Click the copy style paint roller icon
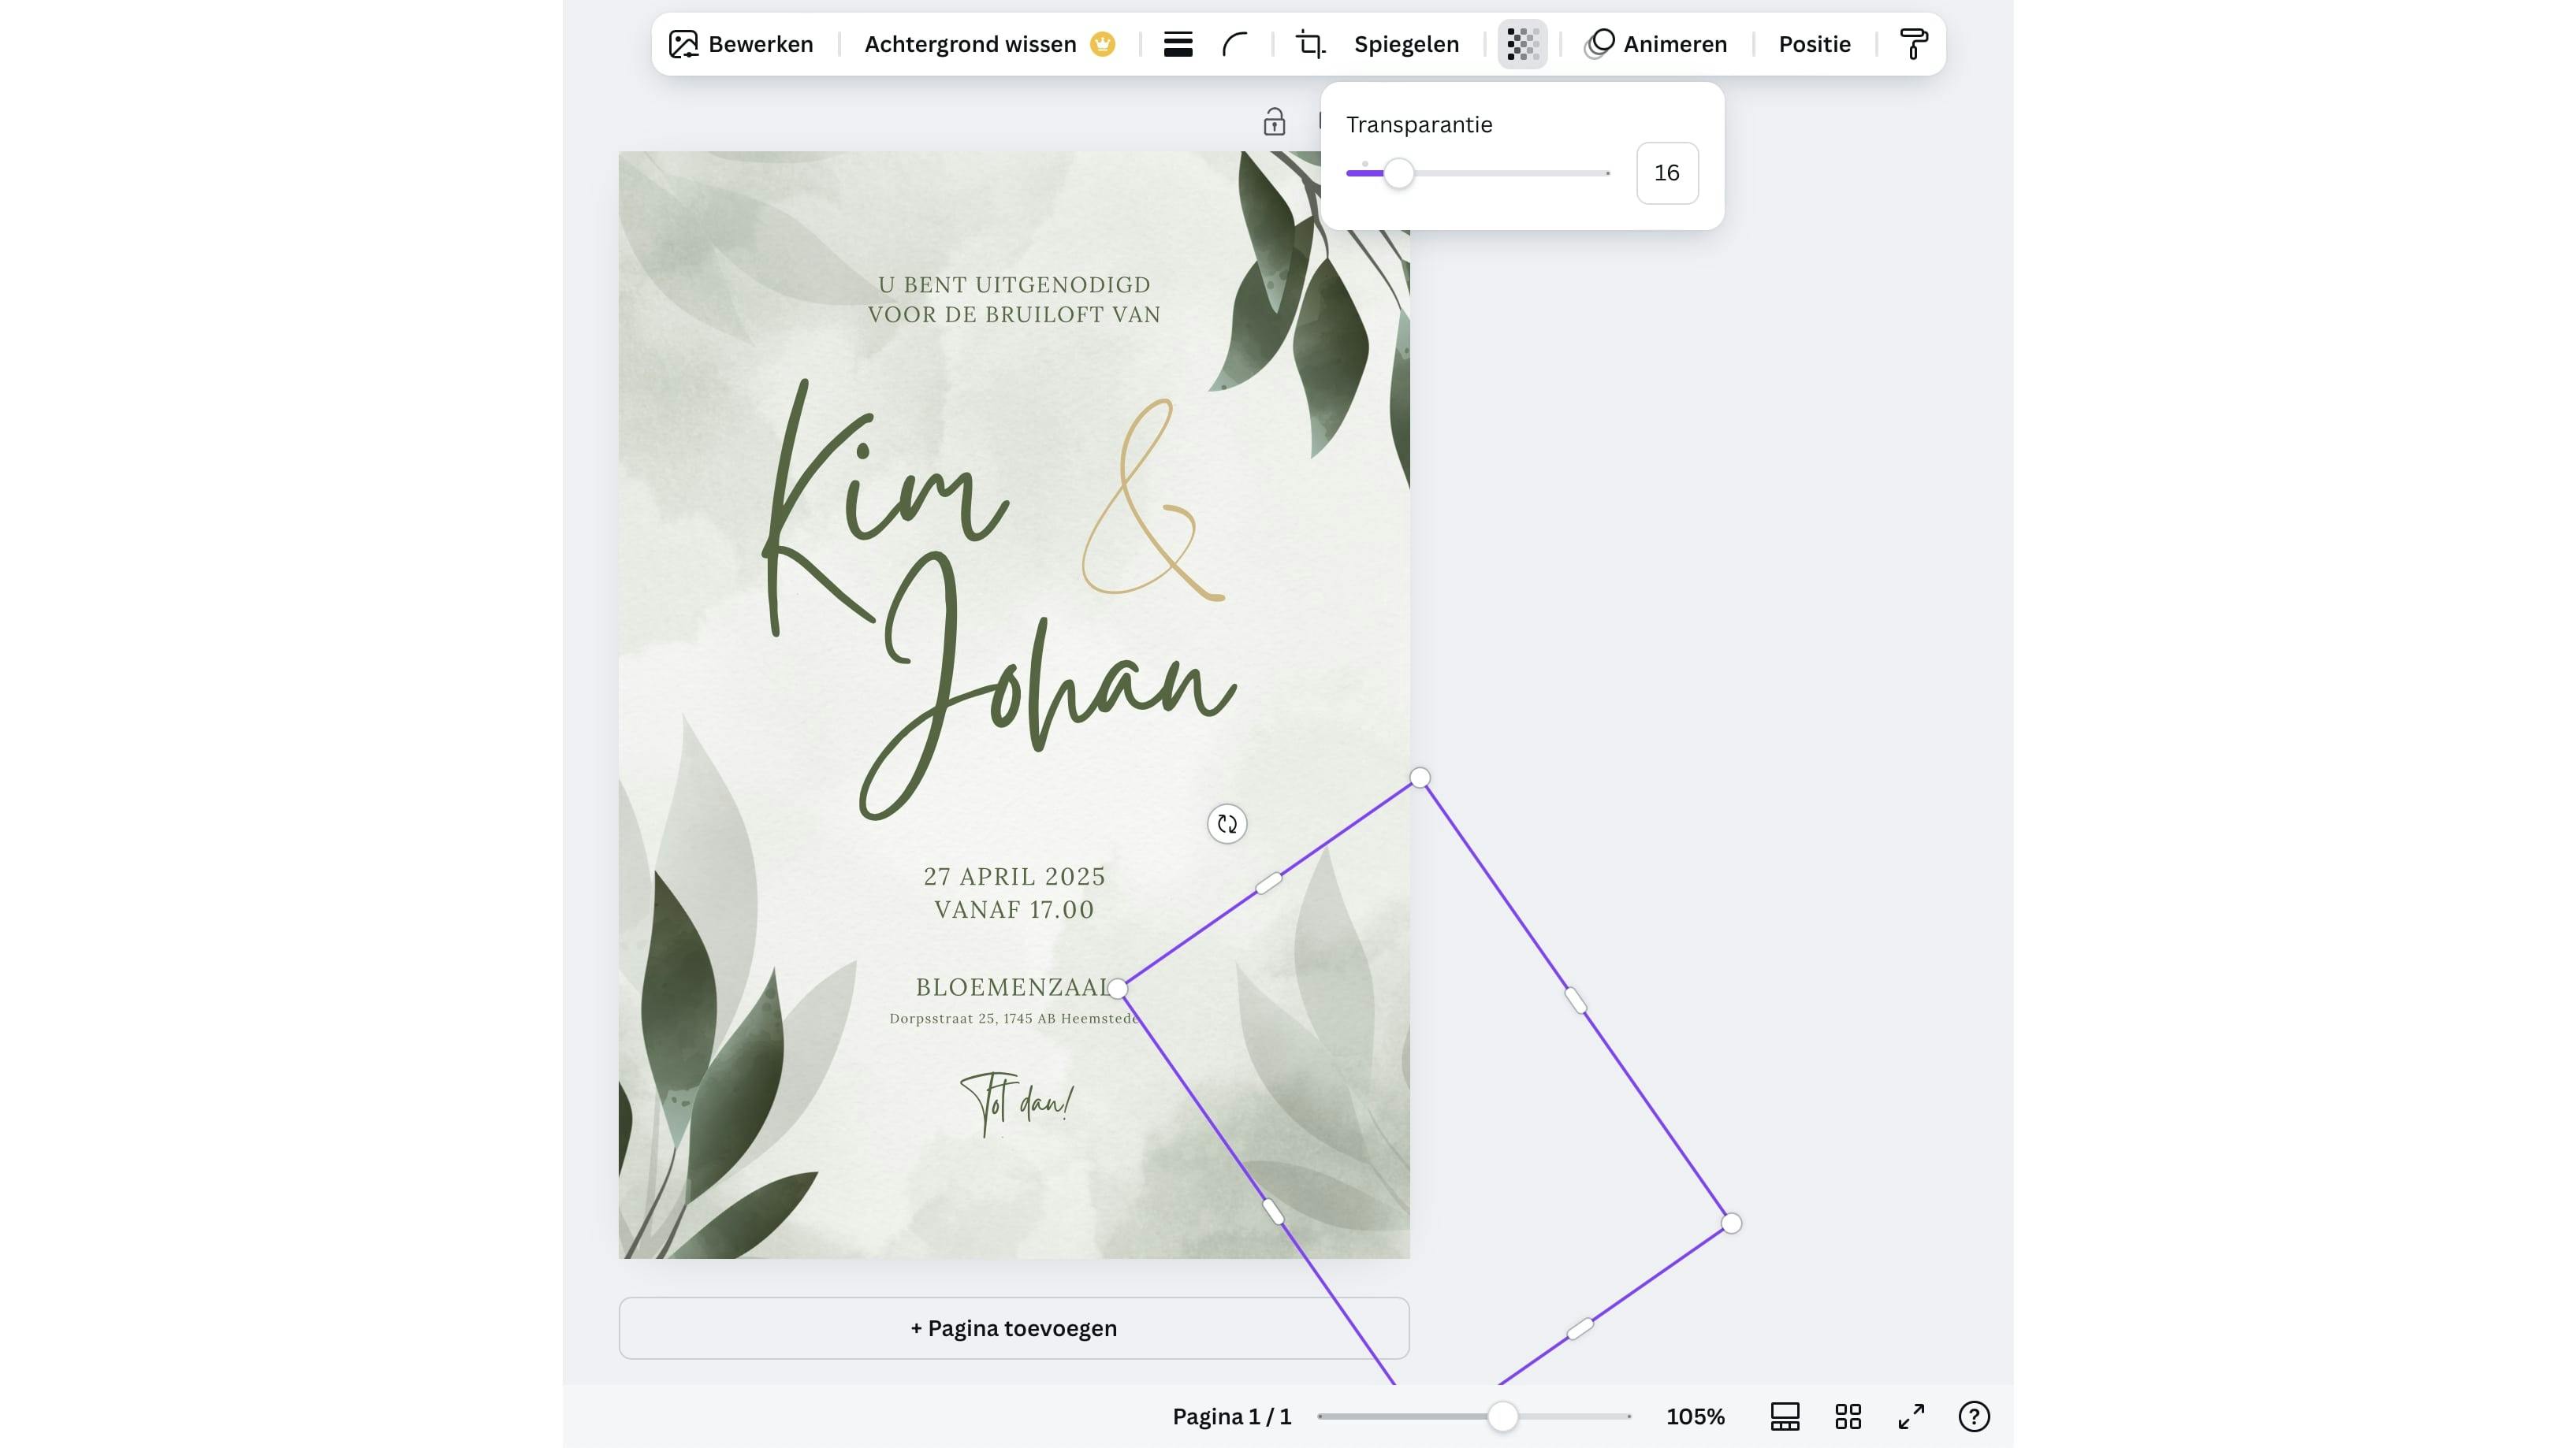Image resolution: width=2576 pixels, height=1448 pixels. [x=1913, y=44]
